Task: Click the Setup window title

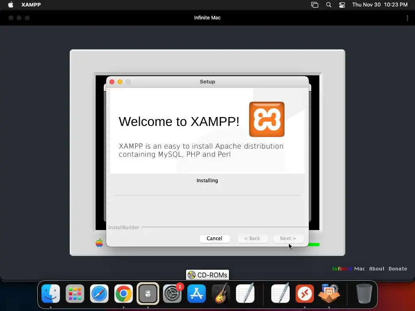Action: [x=207, y=82]
